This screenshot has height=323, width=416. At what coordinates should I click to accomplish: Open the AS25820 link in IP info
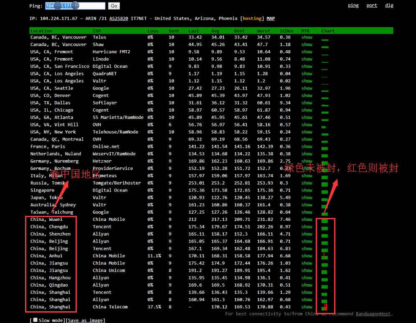(119, 18)
